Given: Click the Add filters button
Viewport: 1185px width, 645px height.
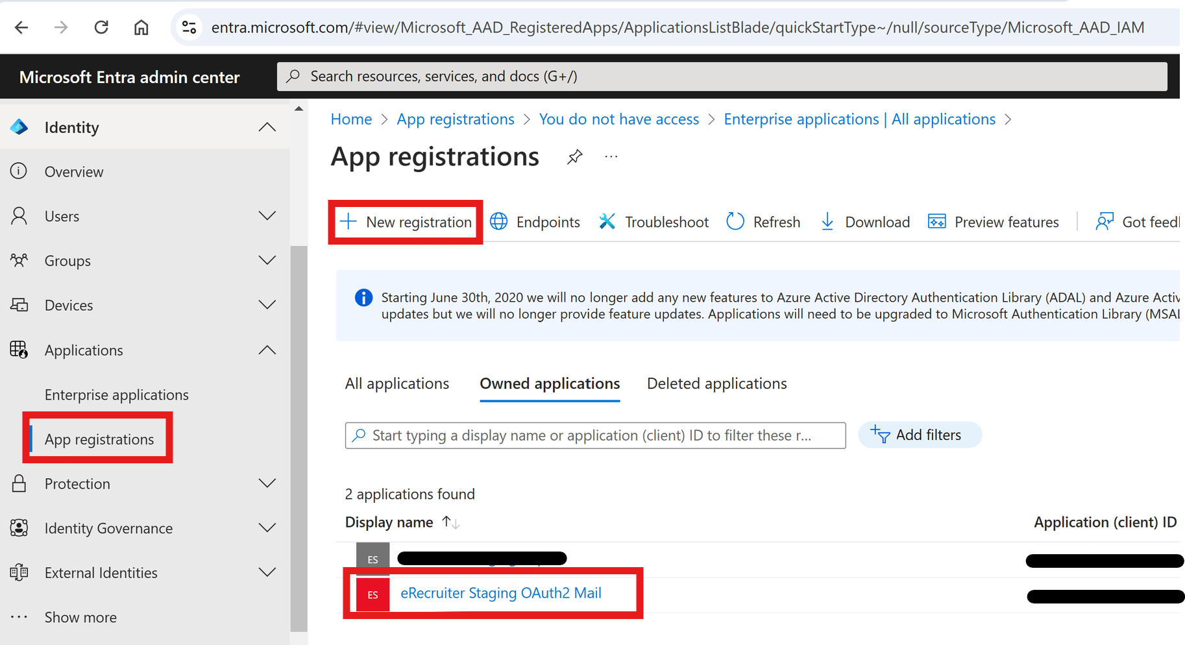Looking at the screenshot, I should coord(920,435).
